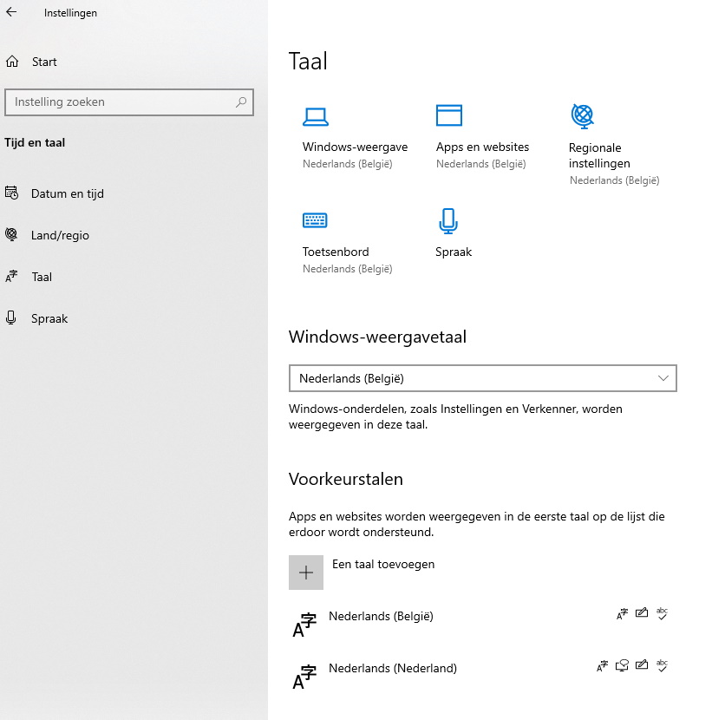Click the Instellingen window title
Image resolution: width=725 pixels, height=720 pixels.
[70, 13]
